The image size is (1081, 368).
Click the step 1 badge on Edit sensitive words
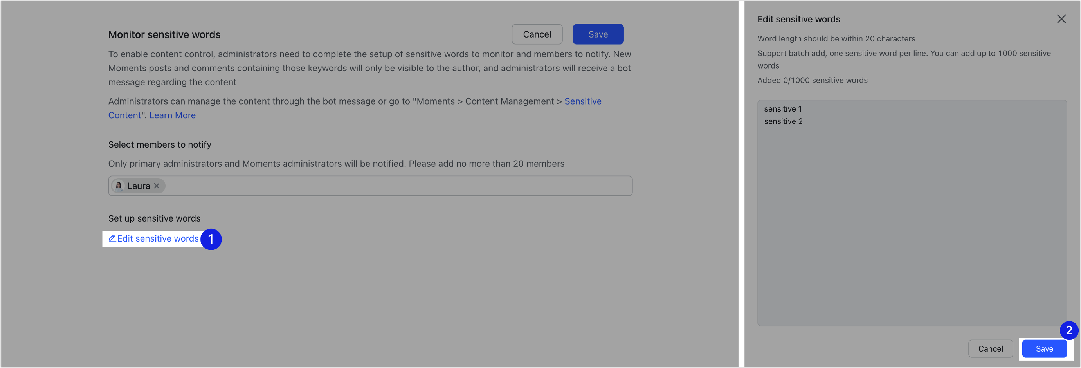tap(211, 239)
